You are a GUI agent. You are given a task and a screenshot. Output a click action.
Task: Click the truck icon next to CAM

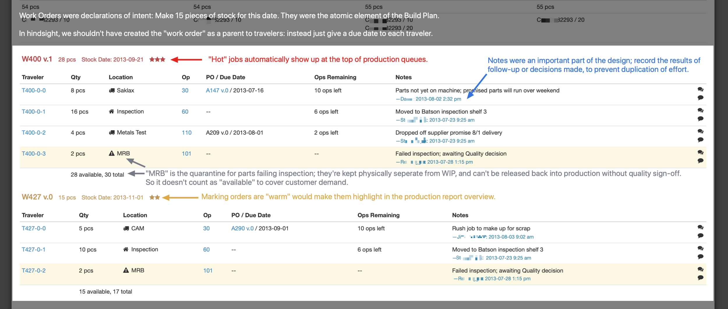coord(126,228)
